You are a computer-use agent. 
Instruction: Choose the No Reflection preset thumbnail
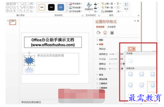[x=131, y=61]
